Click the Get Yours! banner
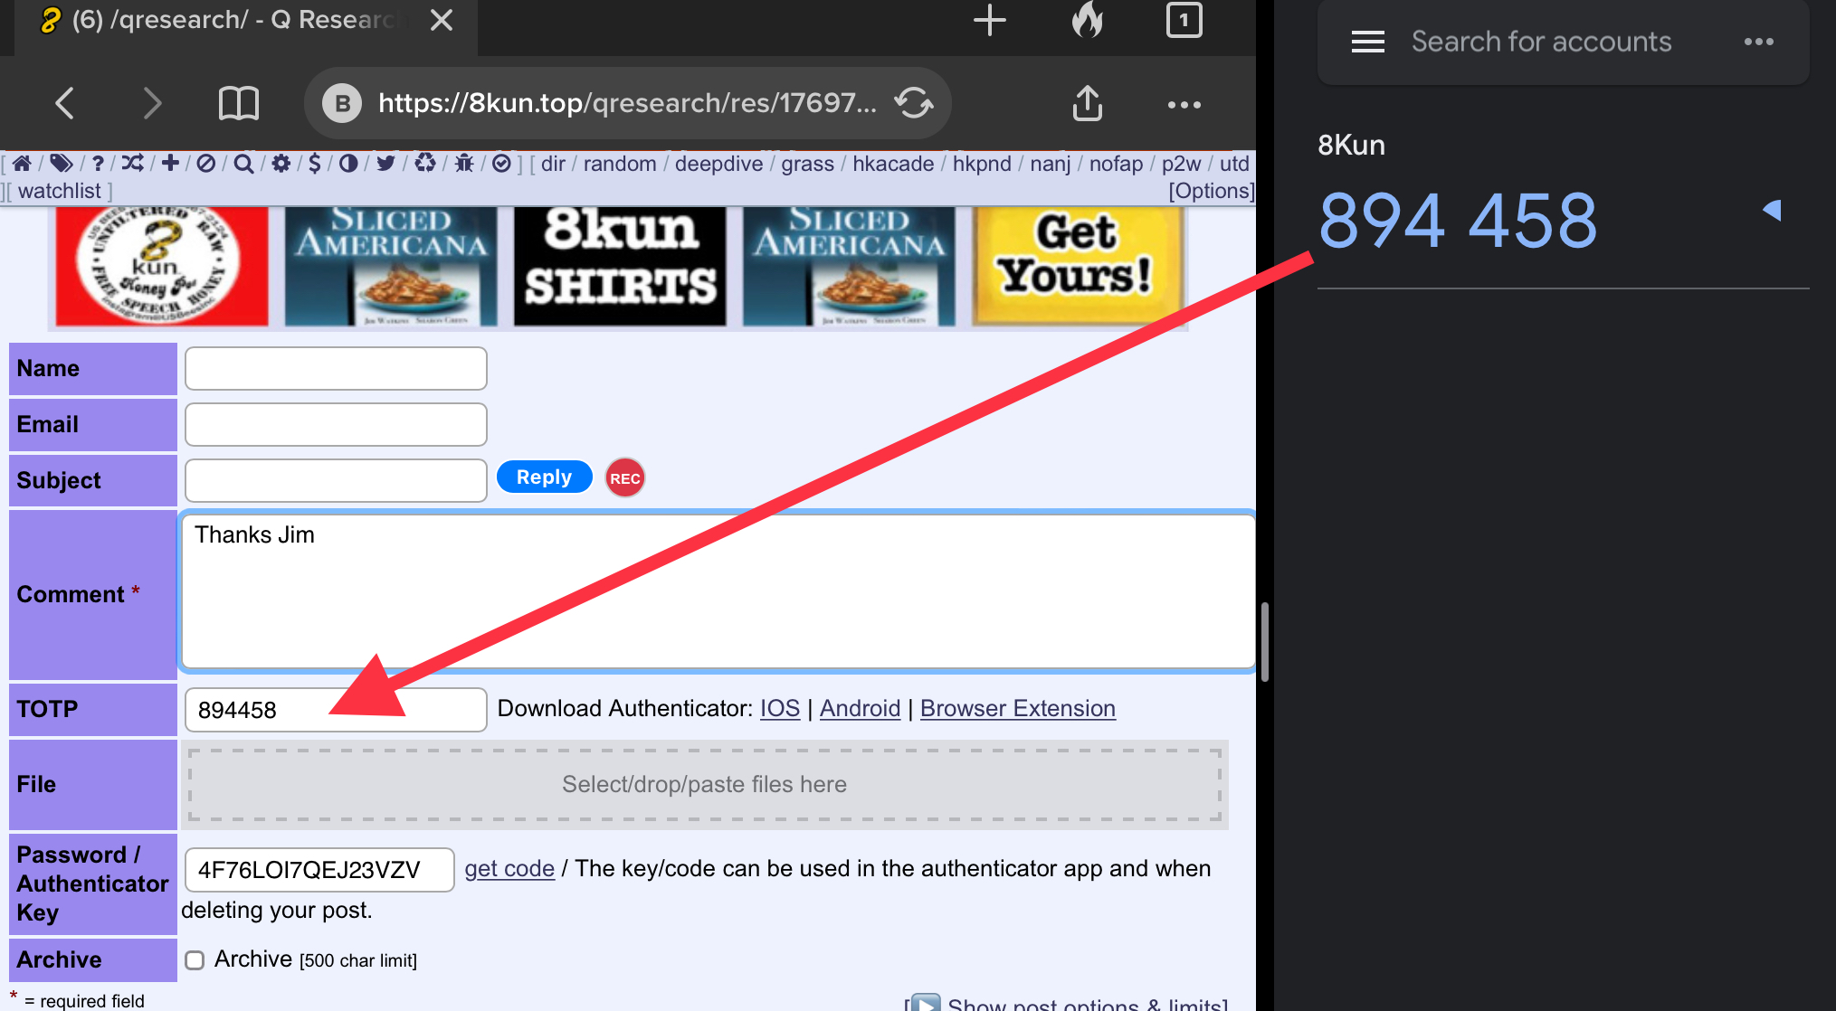Image resolution: width=1836 pixels, height=1011 pixels. (1076, 267)
